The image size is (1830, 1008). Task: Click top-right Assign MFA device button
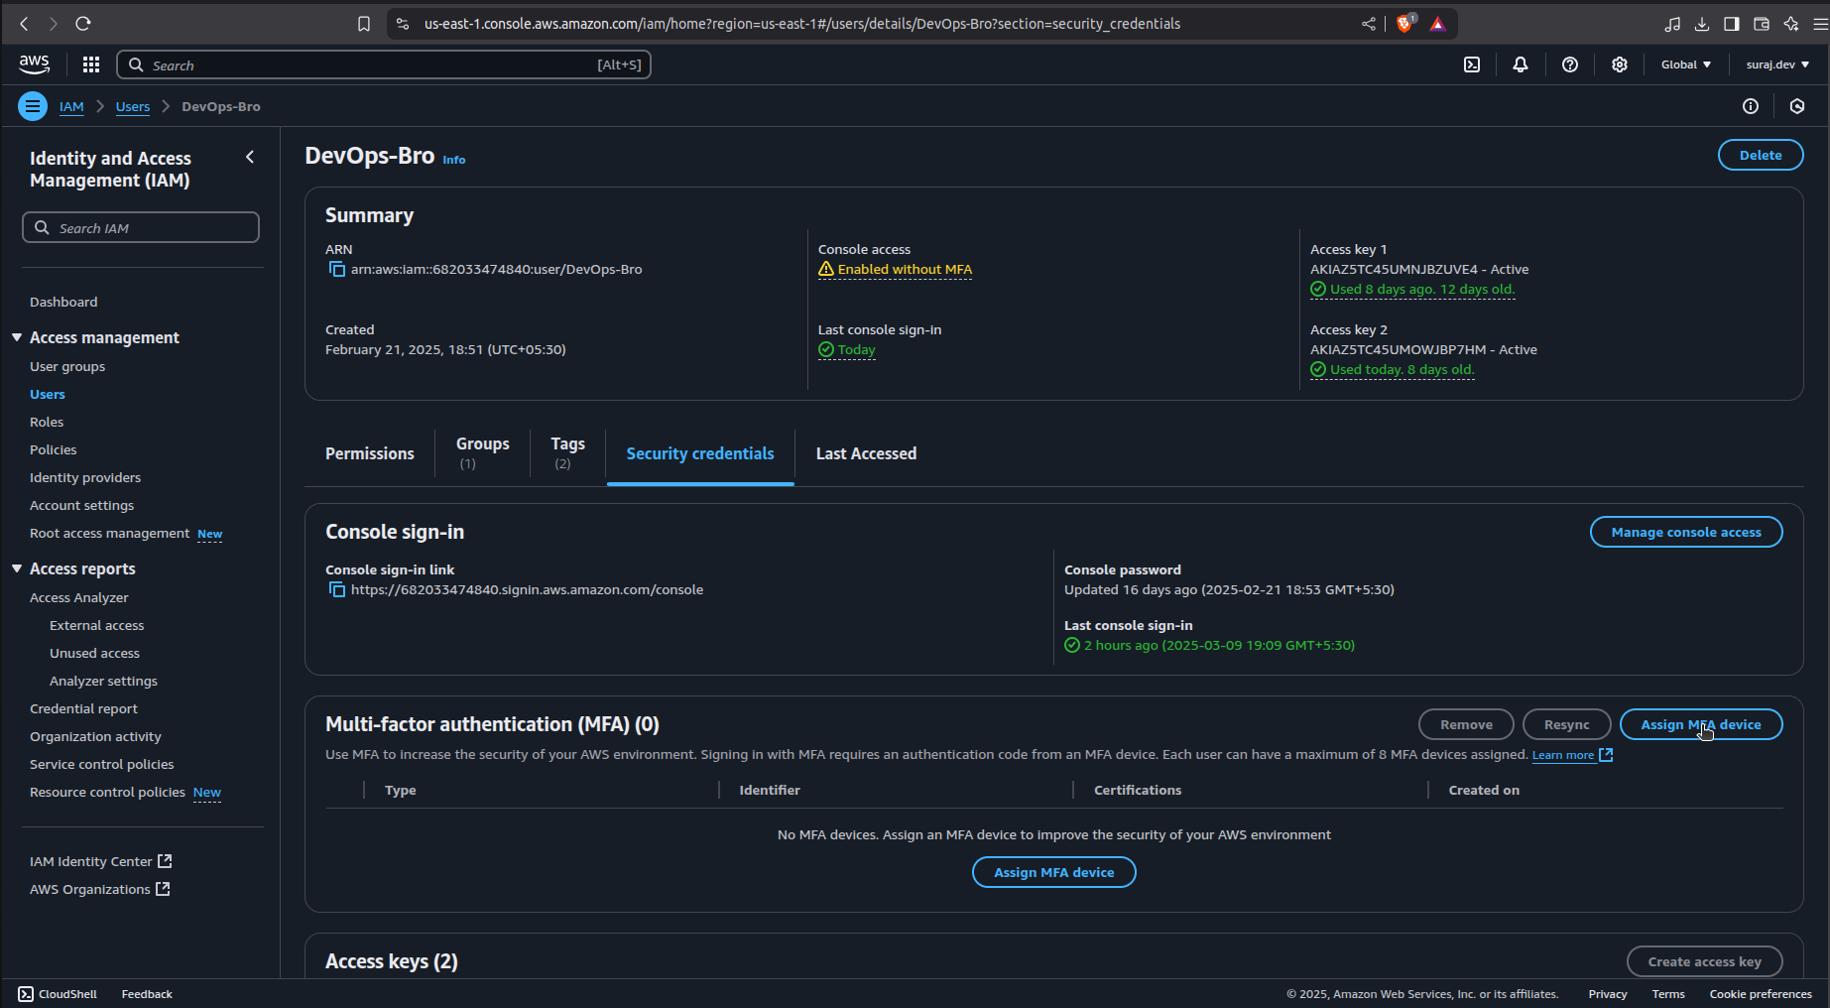click(1701, 724)
